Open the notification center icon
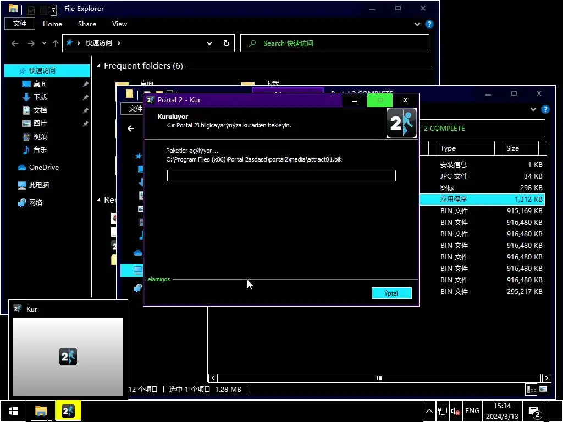The image size is (563, 422). [534, 412]
